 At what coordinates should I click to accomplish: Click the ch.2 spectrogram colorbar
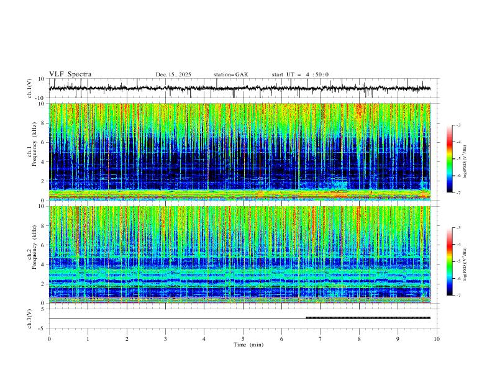[x=449, y=261]
